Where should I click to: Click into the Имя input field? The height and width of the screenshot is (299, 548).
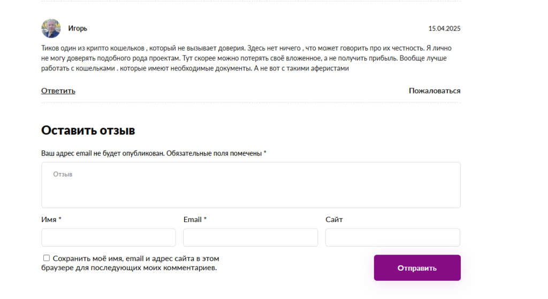[x=109, y=238]
